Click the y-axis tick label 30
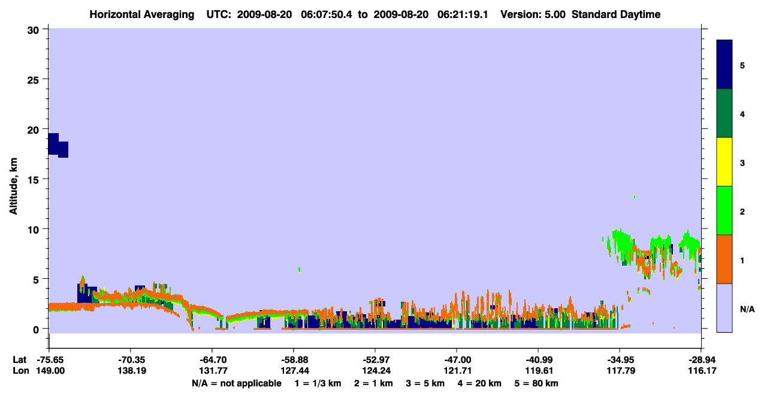The width and height of the screenshot is (779, 400). tap(35, 29)
